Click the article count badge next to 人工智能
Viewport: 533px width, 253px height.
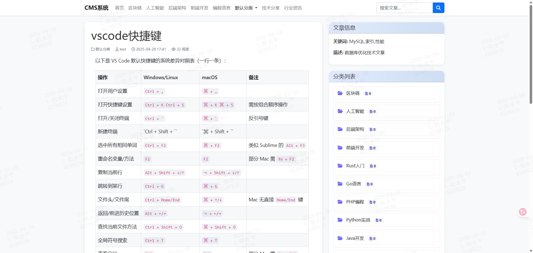pos(373,112)
